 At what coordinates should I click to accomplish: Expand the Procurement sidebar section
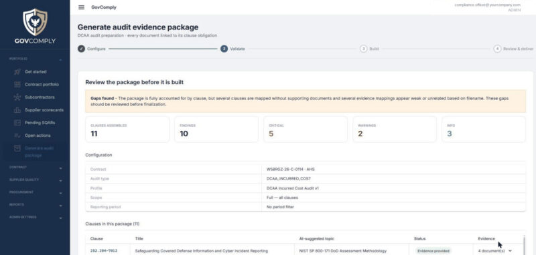point(35,192)
